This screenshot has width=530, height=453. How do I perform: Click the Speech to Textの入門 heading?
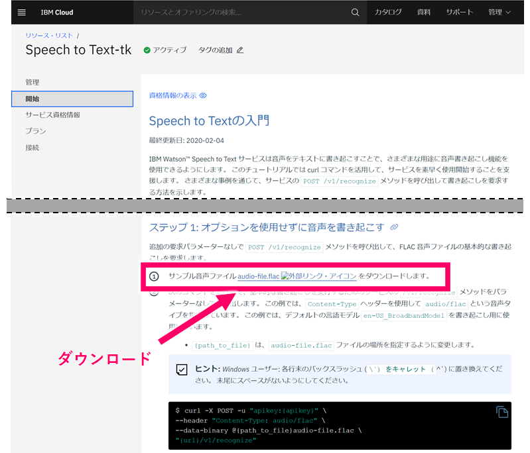tap(209, 121)
